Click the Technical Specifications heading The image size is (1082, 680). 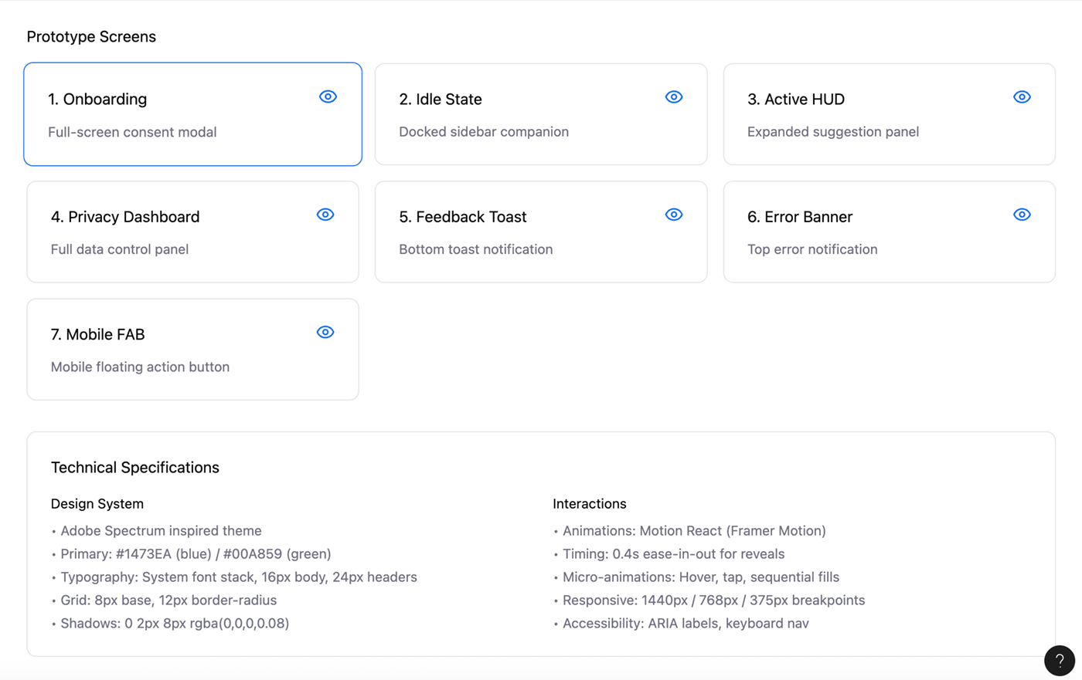click(135, 468)
